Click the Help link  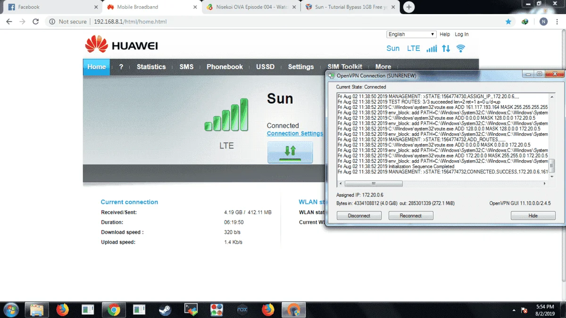445,34
